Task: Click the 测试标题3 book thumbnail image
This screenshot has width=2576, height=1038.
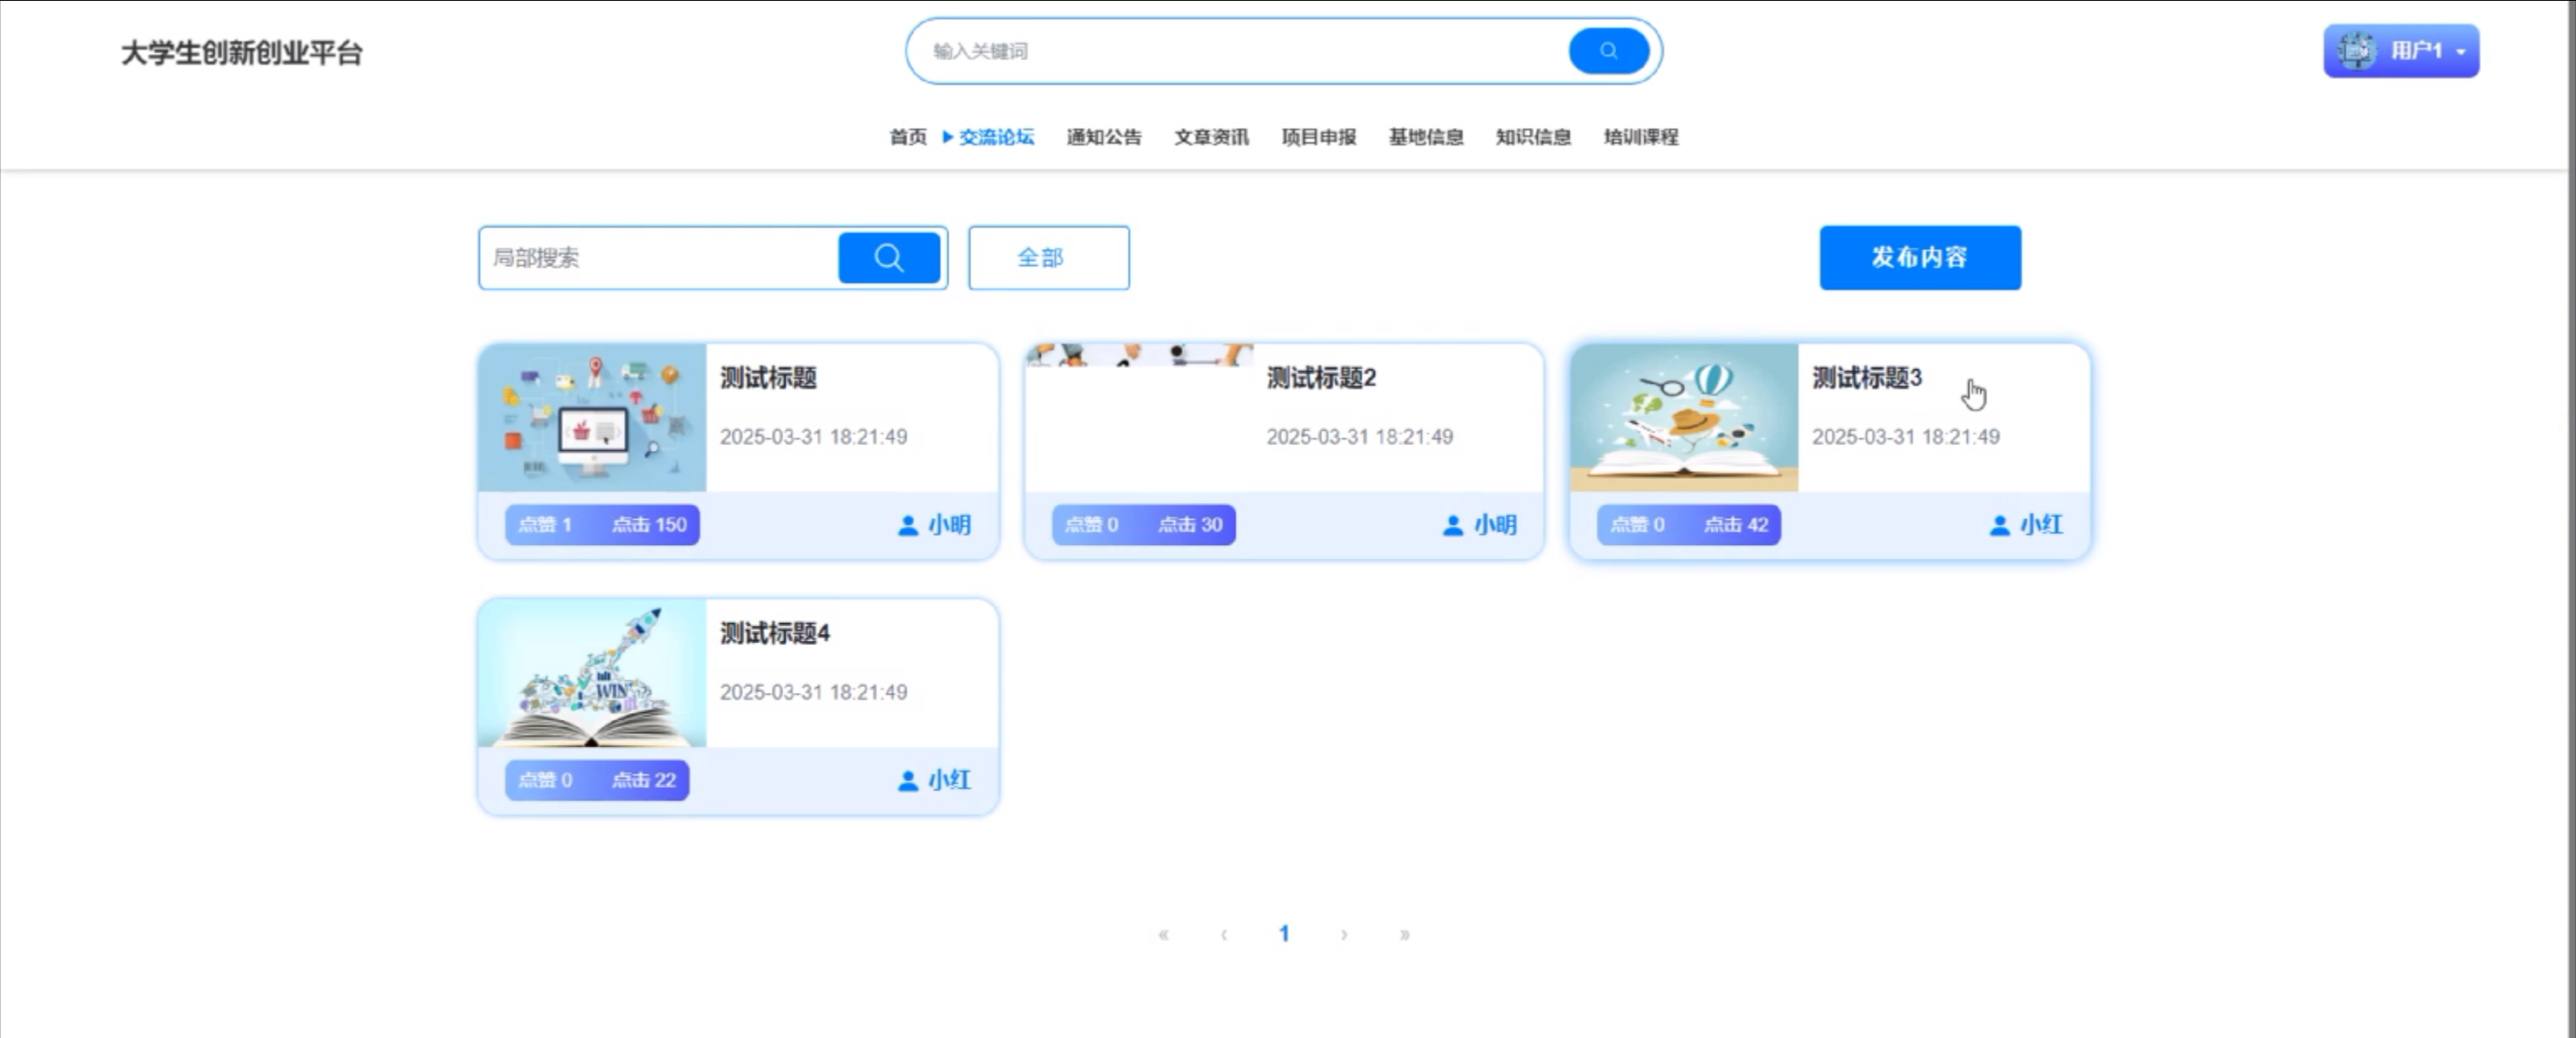Action: click(x=1683, y=418)
